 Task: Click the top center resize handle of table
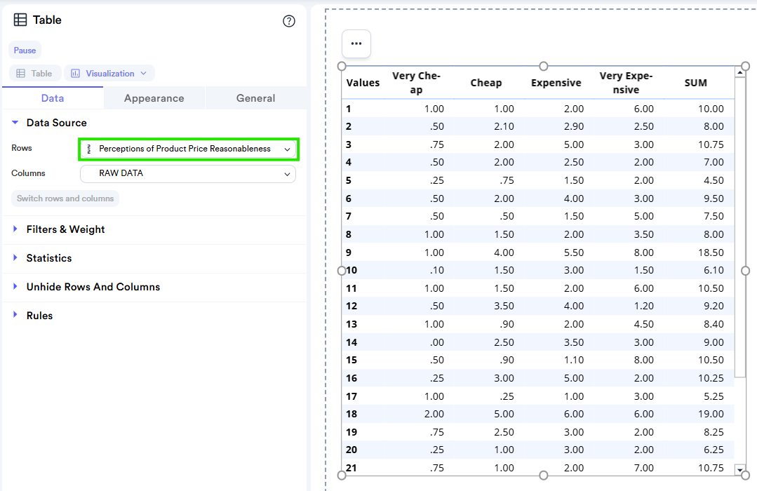click(x=544, y=66)
